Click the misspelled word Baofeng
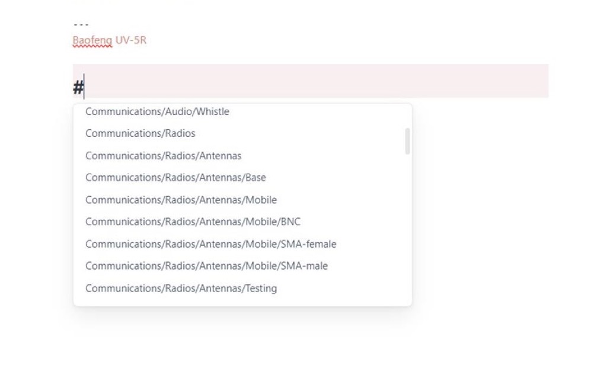This screenshot has height=384, width=607. point(92,40)
